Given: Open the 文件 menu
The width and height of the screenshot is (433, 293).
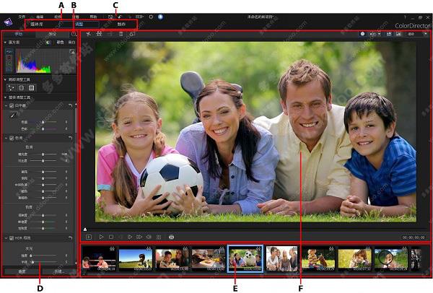Looking at the screenshot, I should (22, 17).
